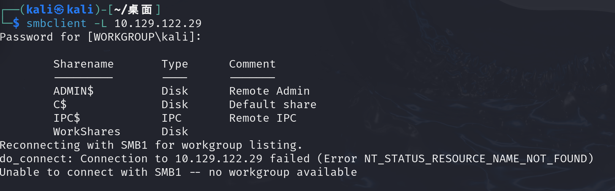Image resolution: width=615 pixels, height=191 pixels.
Task: Click the Unable to connect with SMB1 line
Action: 178,172
